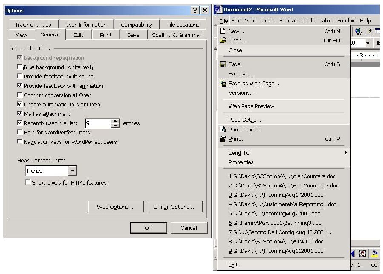Enable Blue background, white text checkbox
Viewport: 383px width, 274px height.
tap(20, 67)
